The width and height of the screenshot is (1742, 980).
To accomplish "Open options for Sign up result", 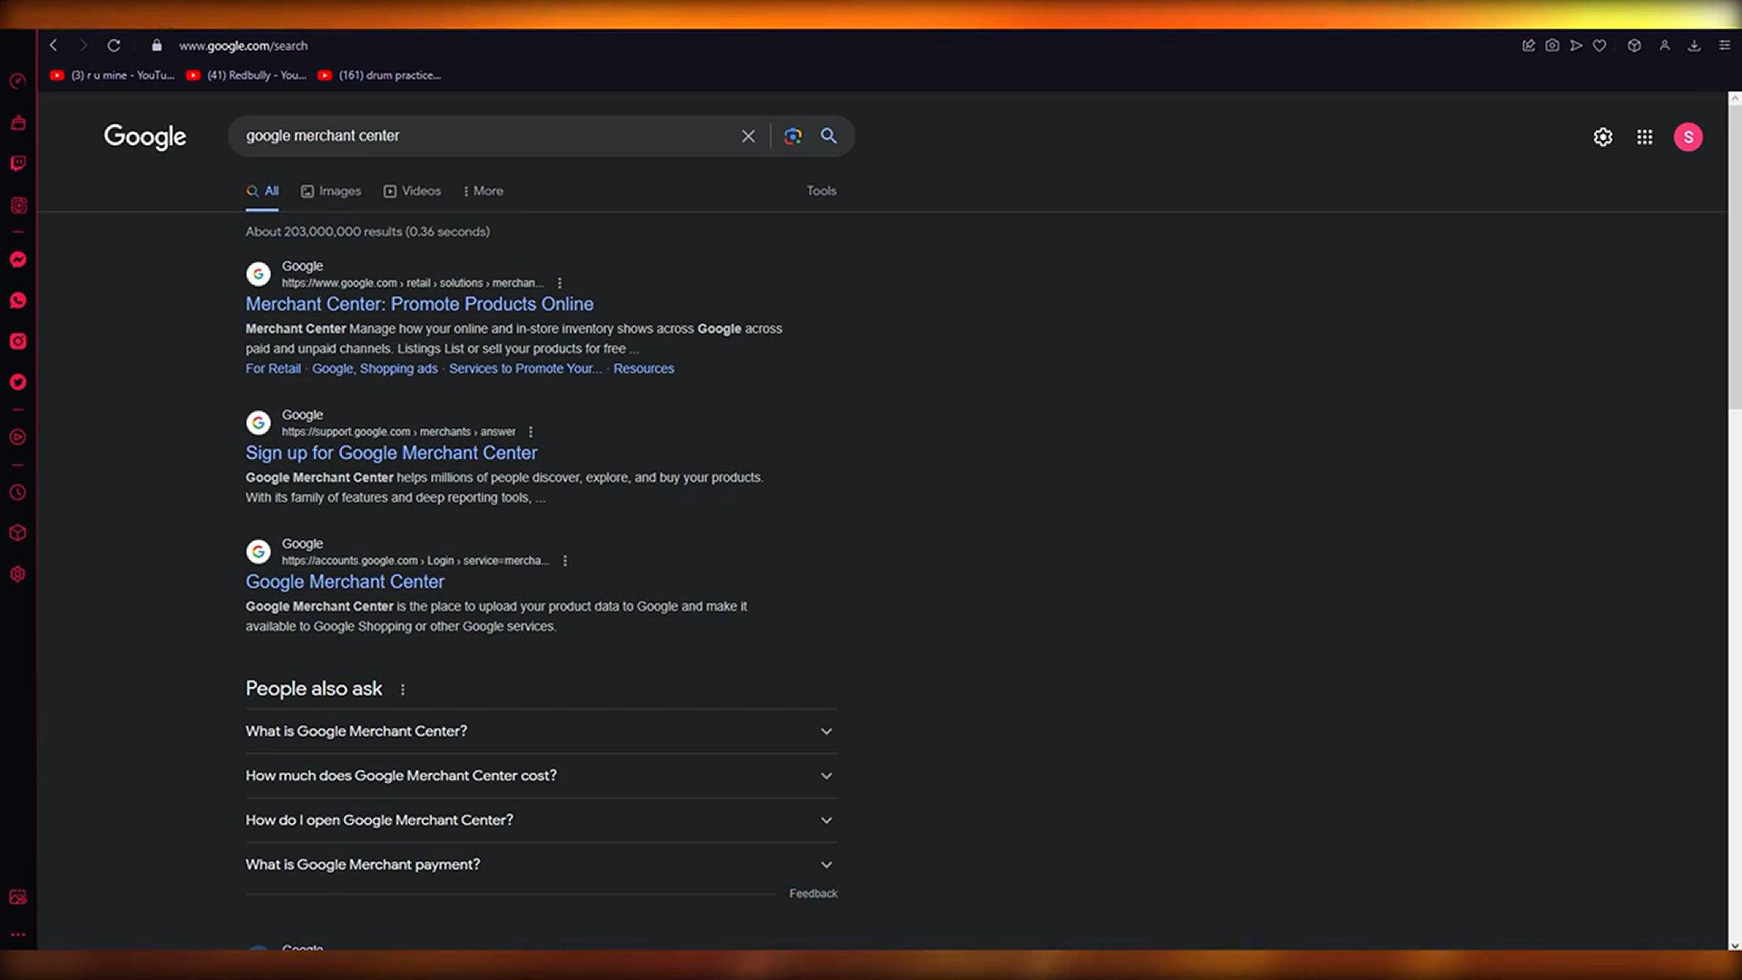I will click(x=531, y=432).
